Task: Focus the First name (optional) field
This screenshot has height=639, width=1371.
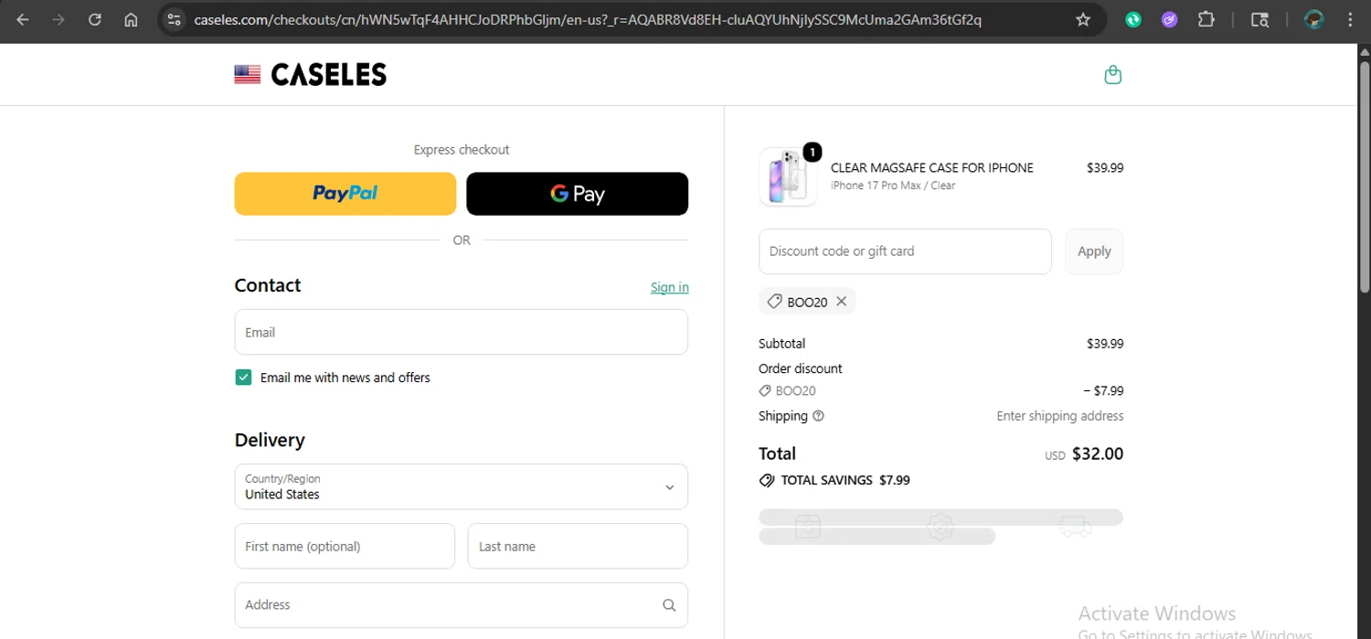Action: [345, 546]
